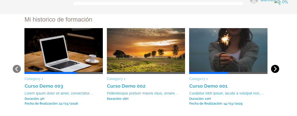This screenshot has height=116, width=297.
Task: Select Category 1 above Curso Demo 003
Action: click(x=34, y=79)
